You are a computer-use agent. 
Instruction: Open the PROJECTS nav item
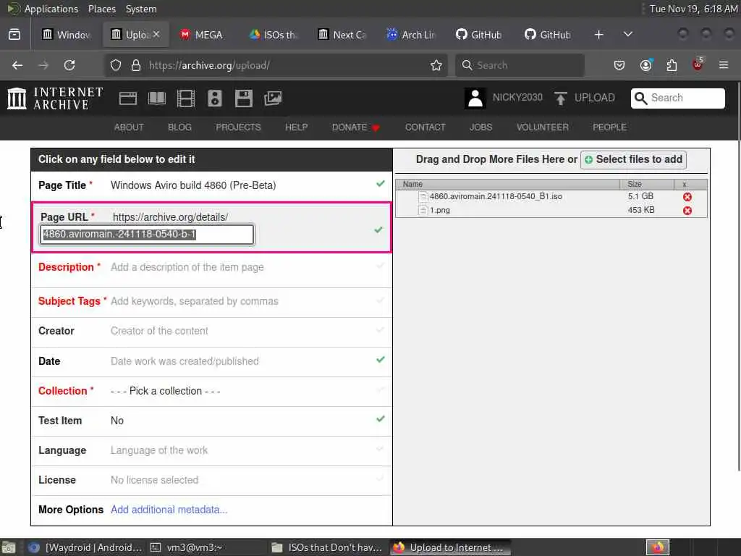[x=238, y=127]
